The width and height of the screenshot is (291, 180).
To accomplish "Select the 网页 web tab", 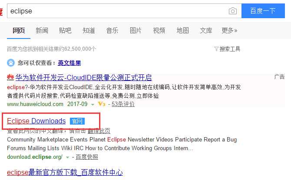I will tap(19, 30).
